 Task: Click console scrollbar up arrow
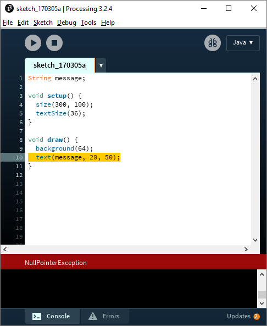pos(262,274)
